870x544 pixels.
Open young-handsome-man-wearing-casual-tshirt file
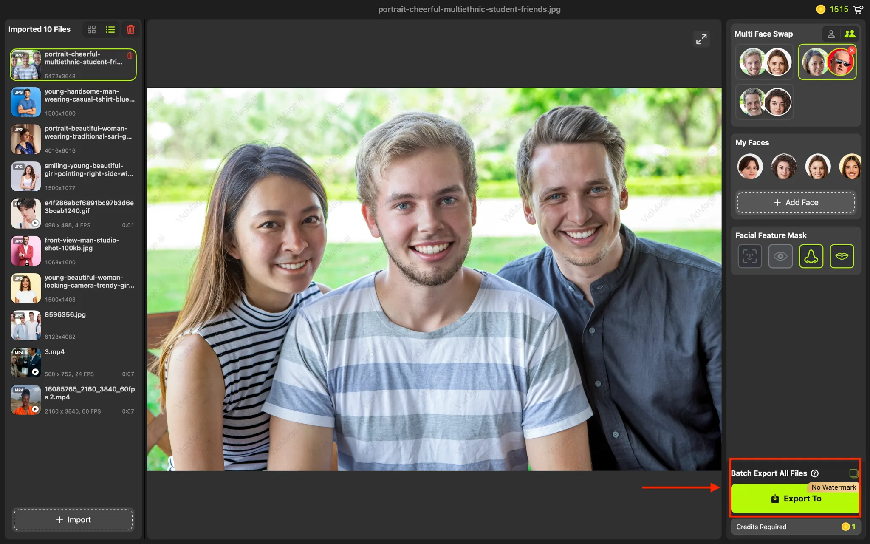73,102
